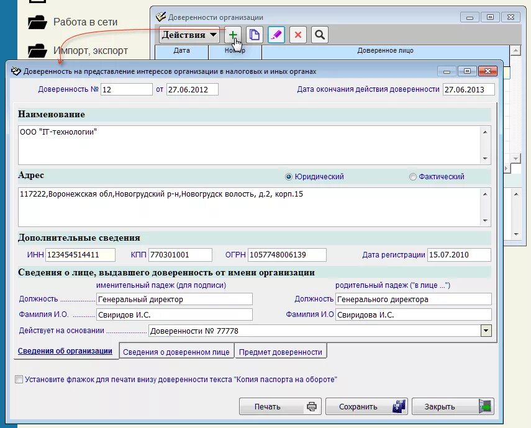Click the Печать button

280,406
